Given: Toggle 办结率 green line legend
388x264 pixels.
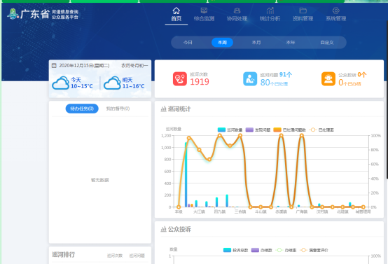Looking at the screenshot, I should click(x=286, y=250).
